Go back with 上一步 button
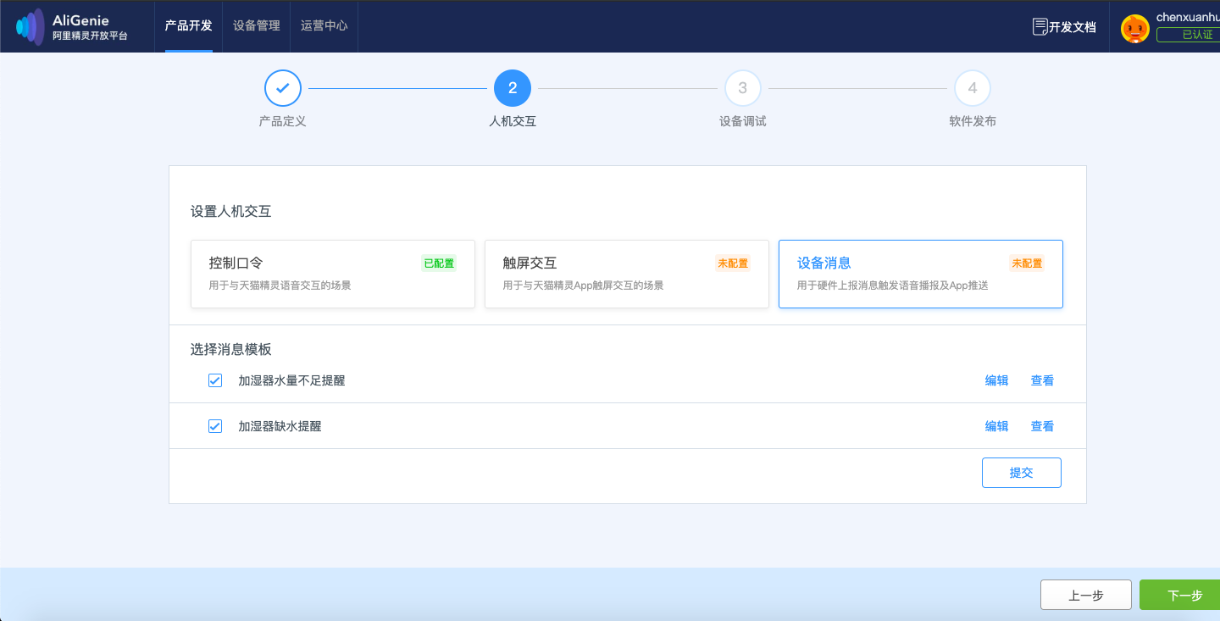 tap(1086, 596)
